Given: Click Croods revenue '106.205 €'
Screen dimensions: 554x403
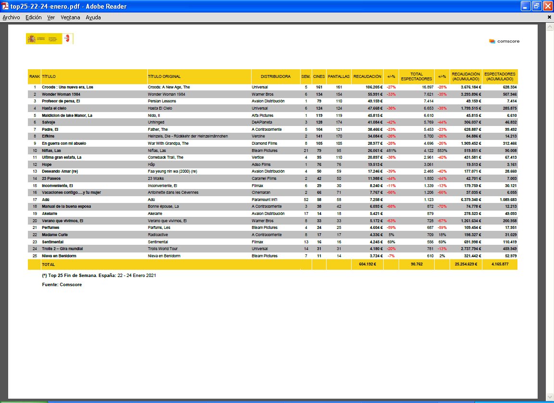Looking at the screenshot, I should (374, 87).
